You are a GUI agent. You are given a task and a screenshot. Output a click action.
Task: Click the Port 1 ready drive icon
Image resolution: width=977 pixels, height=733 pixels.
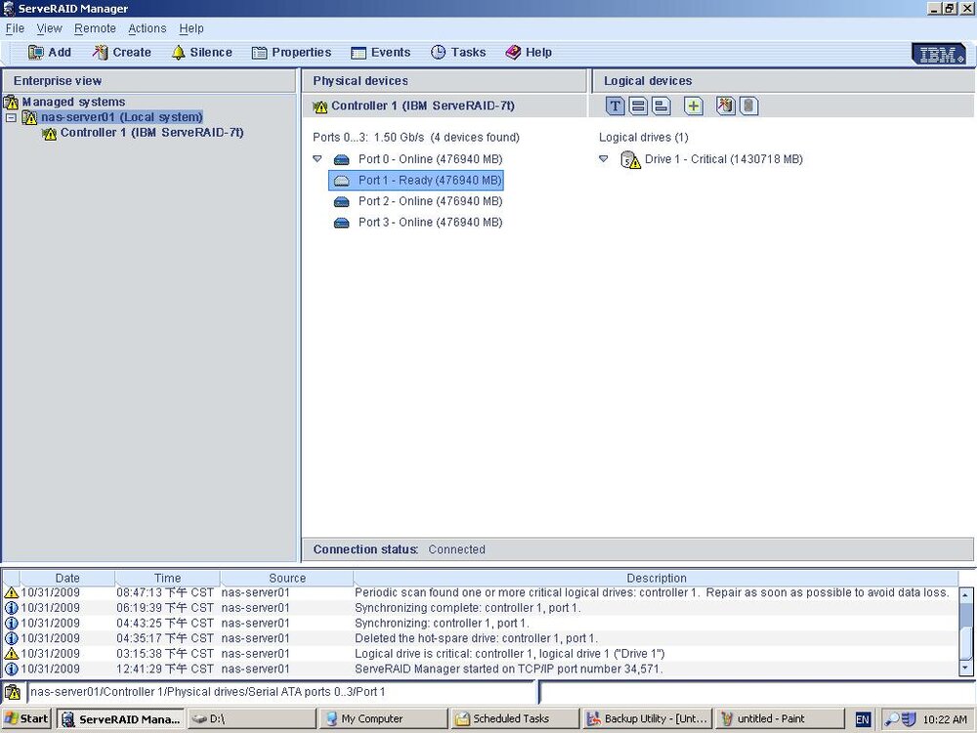tap(341, 181)
